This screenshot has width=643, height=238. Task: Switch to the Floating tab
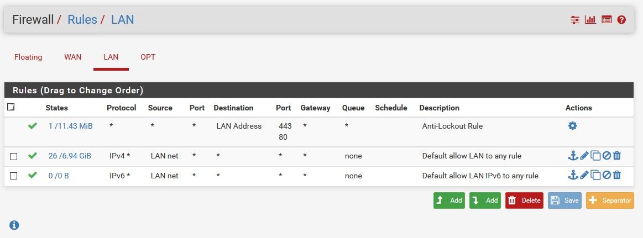point(28,57)
